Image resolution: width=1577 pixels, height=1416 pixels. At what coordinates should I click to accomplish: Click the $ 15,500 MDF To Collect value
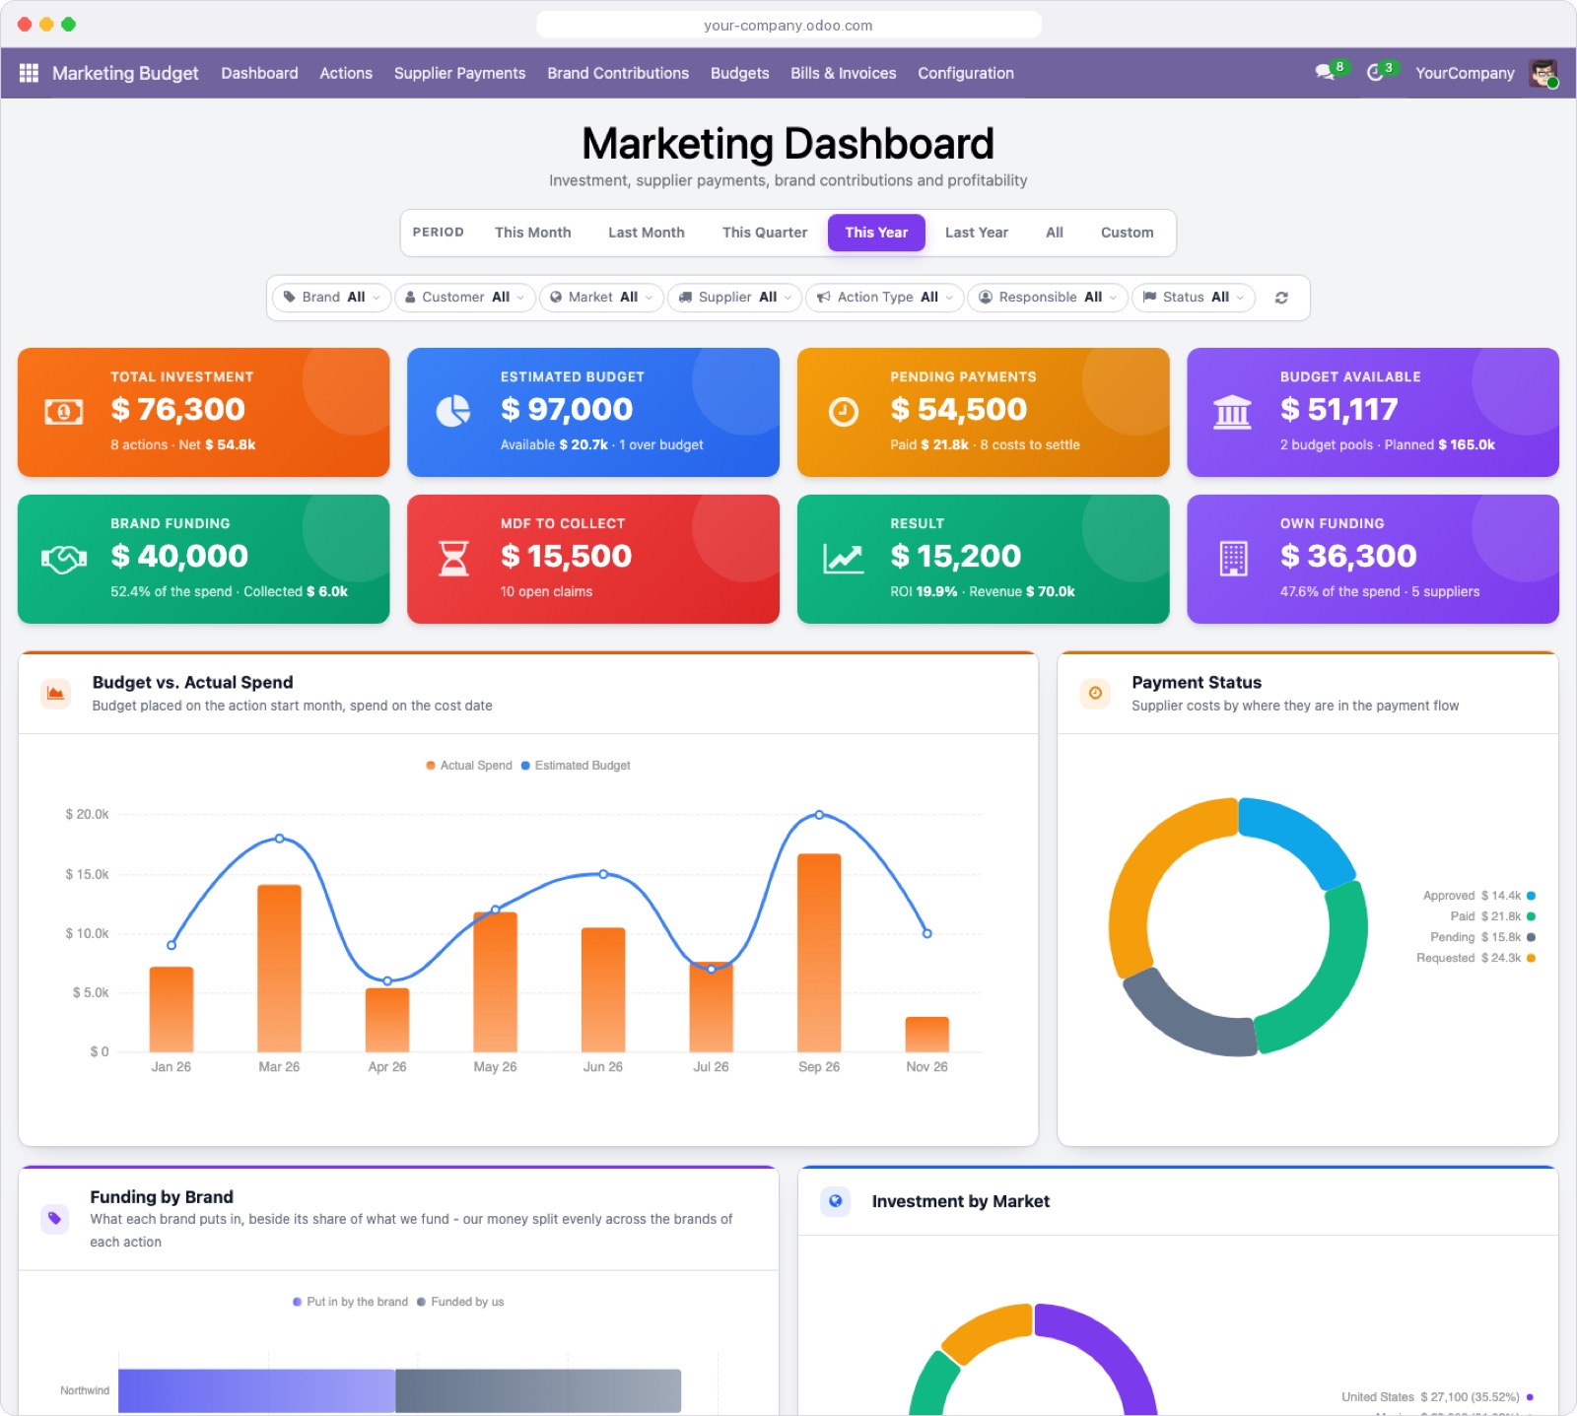pos(567,556)
